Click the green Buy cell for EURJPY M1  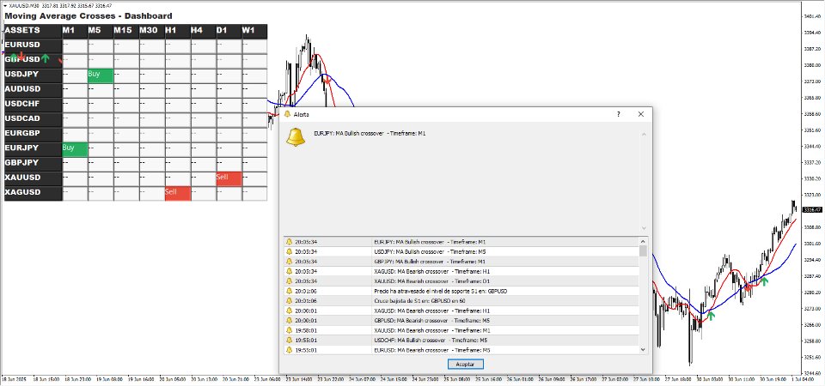(75, 149)
